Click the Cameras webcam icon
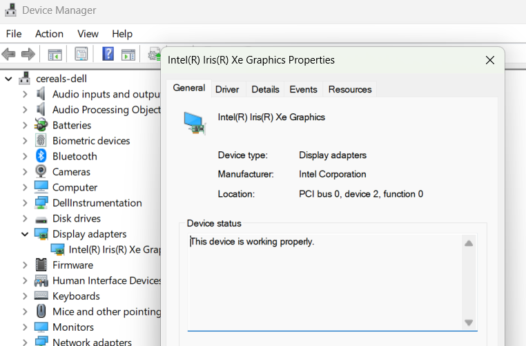 click(41, 171)
